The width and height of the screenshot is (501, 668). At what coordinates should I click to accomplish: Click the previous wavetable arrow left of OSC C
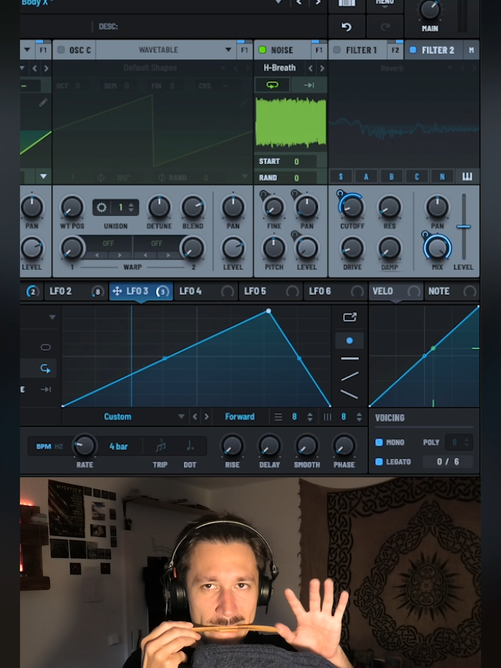(34, 68)
